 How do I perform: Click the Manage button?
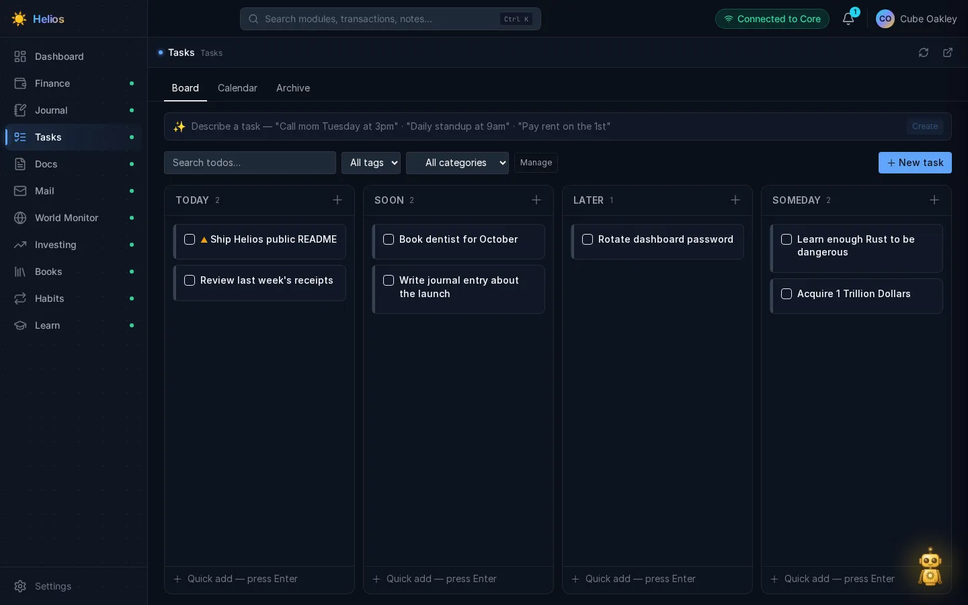[536, 163]
